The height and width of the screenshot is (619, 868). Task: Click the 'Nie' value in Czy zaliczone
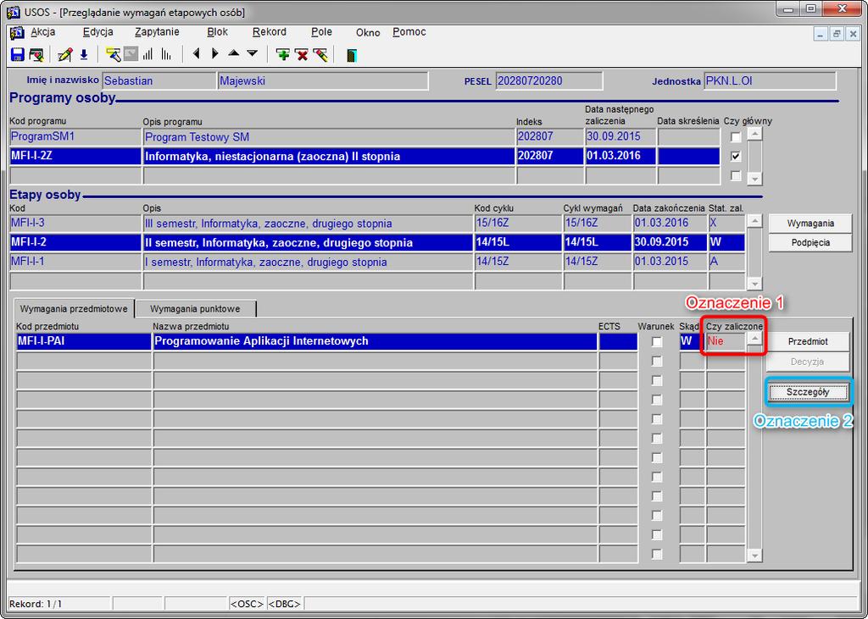click(x=726, y=341)
